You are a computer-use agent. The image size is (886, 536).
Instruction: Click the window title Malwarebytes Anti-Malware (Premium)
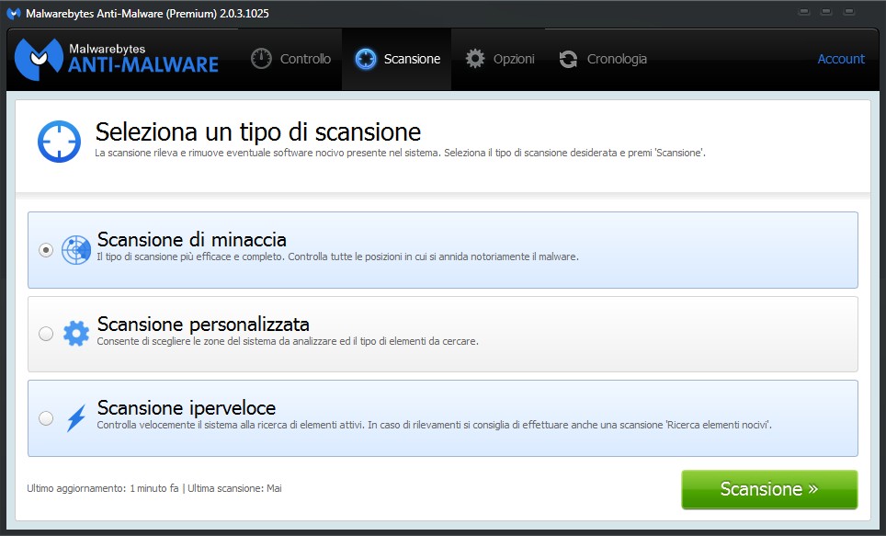click(147, 14)
